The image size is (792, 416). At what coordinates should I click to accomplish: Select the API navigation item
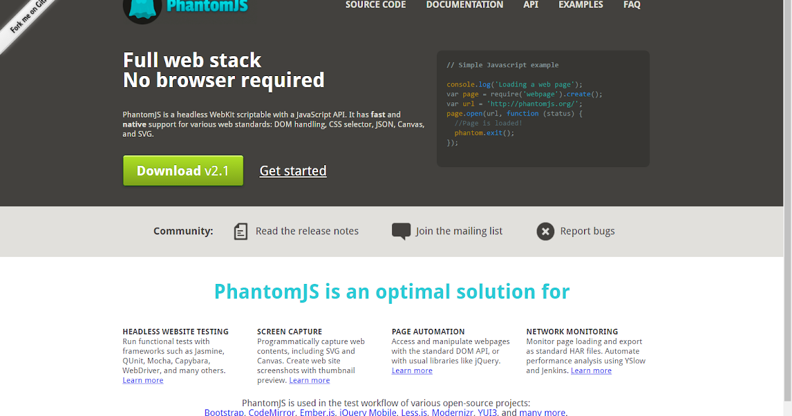pyautogui.click(x=531, y=5)
